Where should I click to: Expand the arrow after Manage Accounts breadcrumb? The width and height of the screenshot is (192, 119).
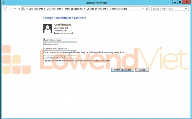pyautogui.click(x=84, y=9)
